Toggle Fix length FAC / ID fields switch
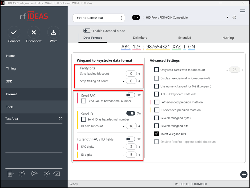This screenshot has height=188, width=250. tap(131, 139)
